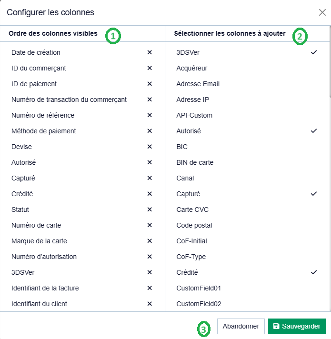Remove Numéro de carte column
Screen dimensions: 331x339
(150, 225)
